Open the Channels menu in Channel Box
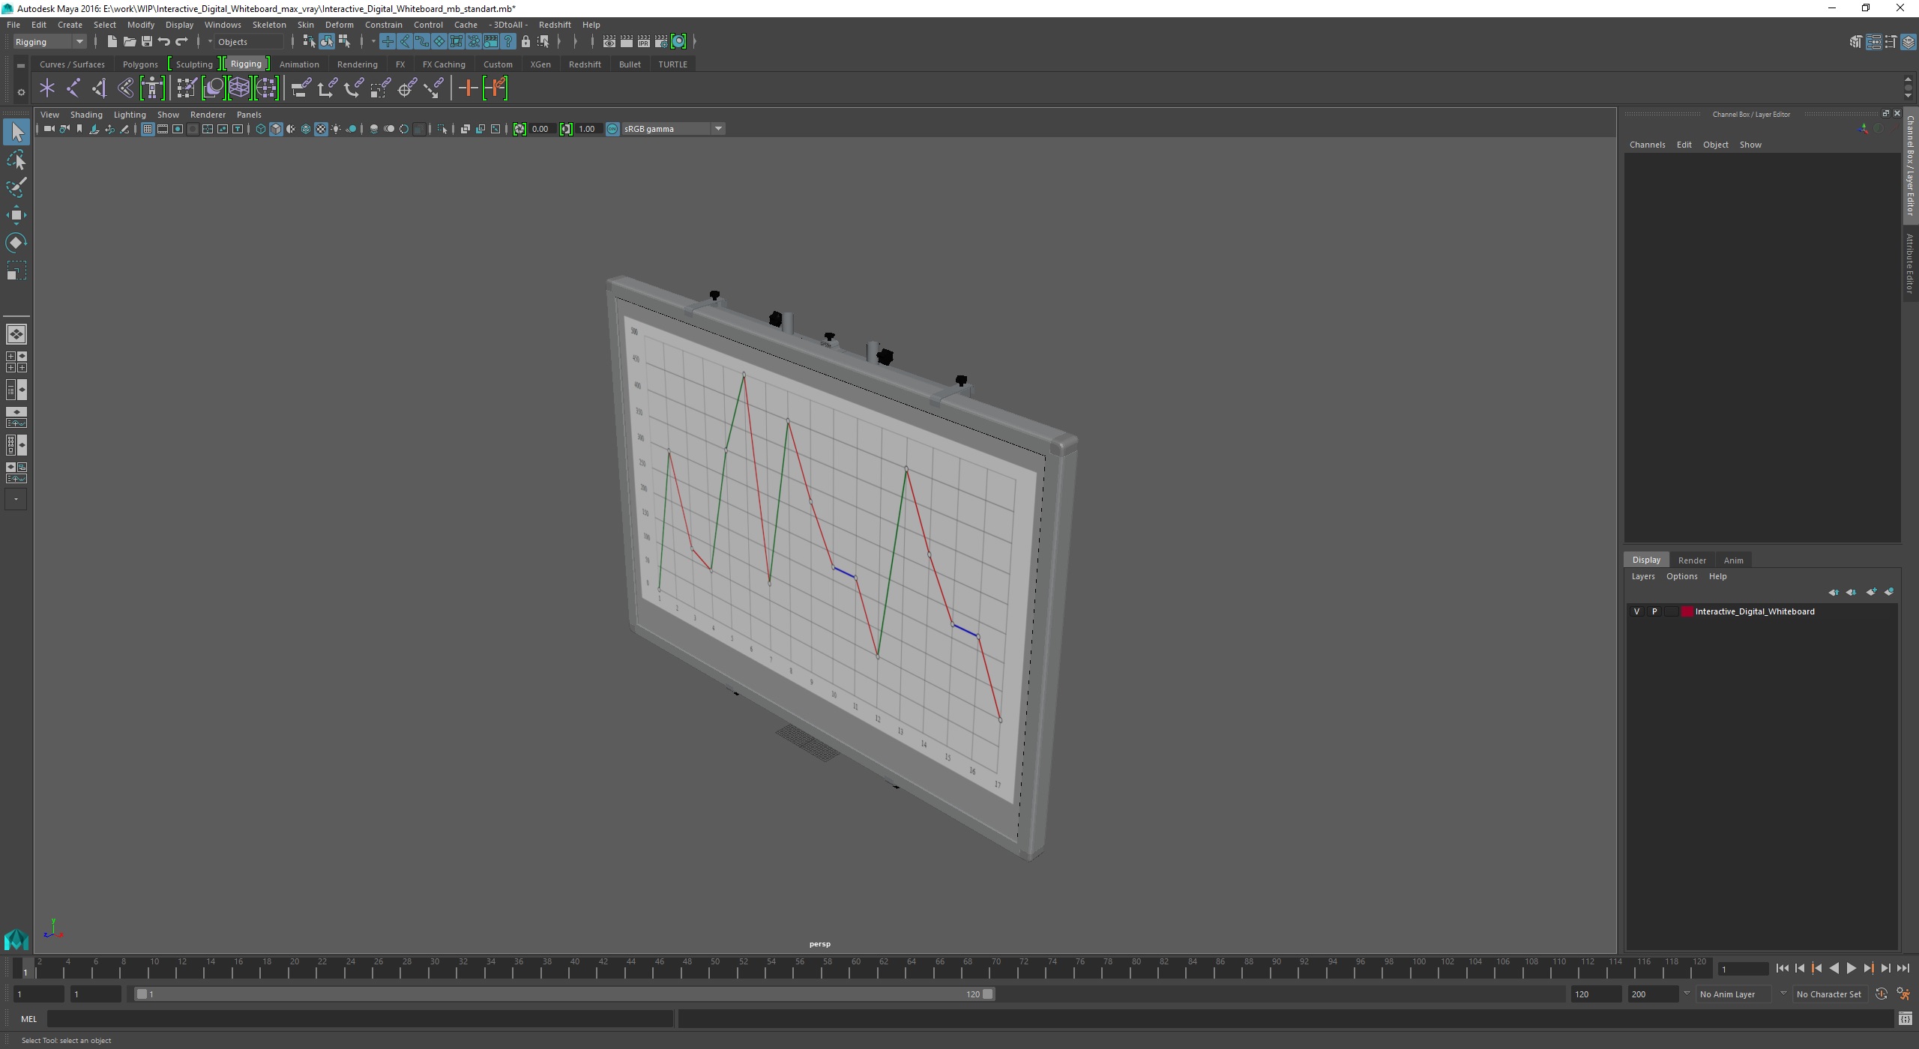This screenshot has width=1919, height=1049. click(x=1647, y=145)
